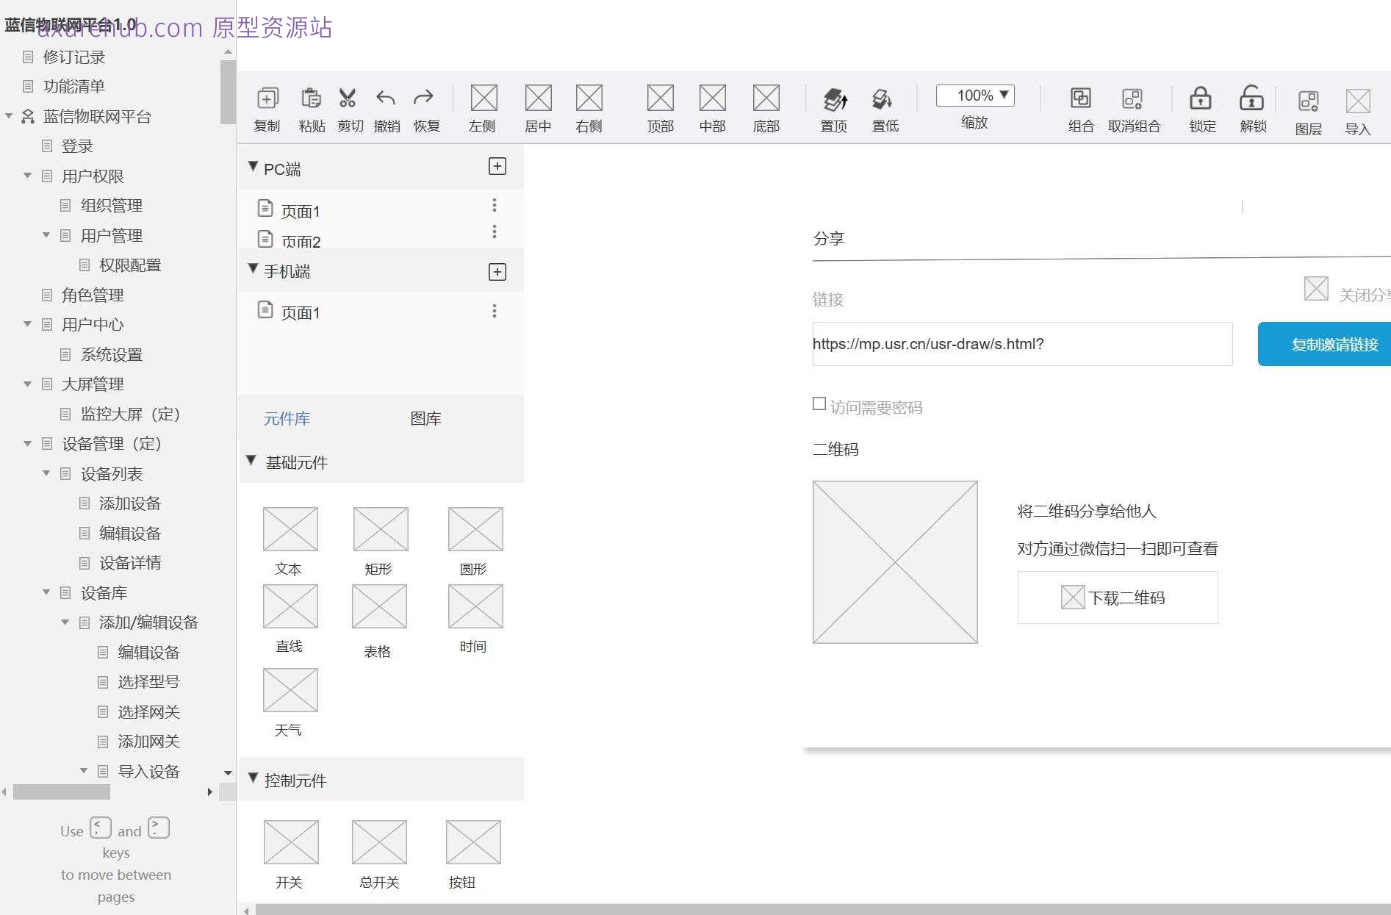The height and width of the screenshot is (915, 1391).
Task: Check the 访问需要密码 checkbox
Action: click(819, 403)
